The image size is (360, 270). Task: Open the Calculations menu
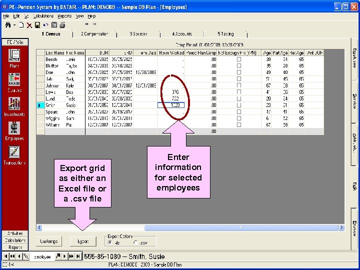[43, 16]
